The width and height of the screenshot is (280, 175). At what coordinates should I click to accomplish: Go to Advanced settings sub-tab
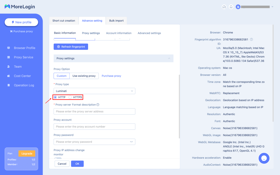[149, 33]
